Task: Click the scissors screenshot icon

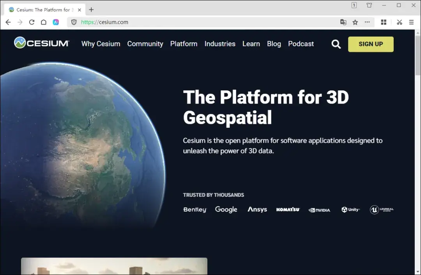Action: pyautogui.click(x=399, y=22)
